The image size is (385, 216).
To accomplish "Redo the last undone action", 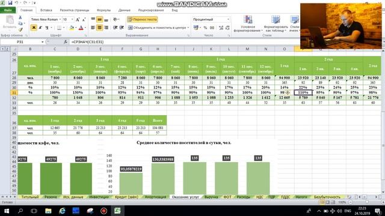I will tap(25, 2).
